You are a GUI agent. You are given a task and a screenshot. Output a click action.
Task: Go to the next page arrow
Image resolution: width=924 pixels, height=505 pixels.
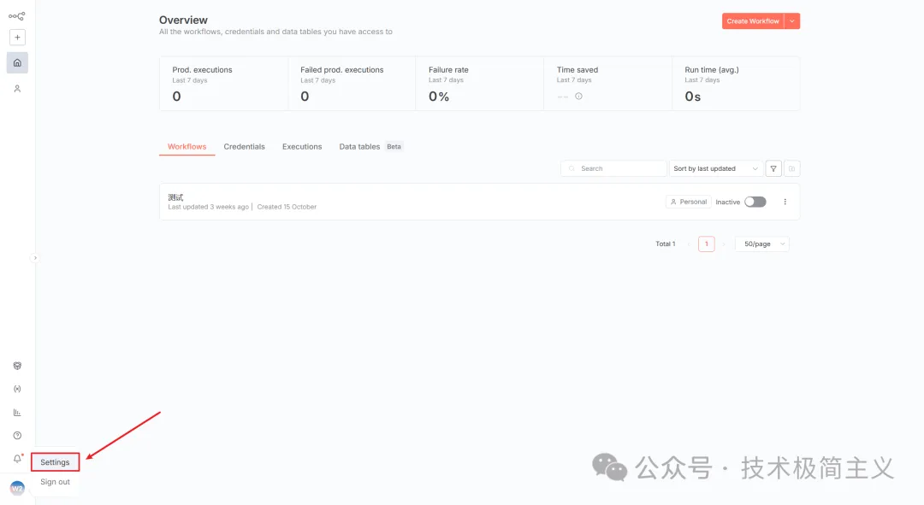724,244
